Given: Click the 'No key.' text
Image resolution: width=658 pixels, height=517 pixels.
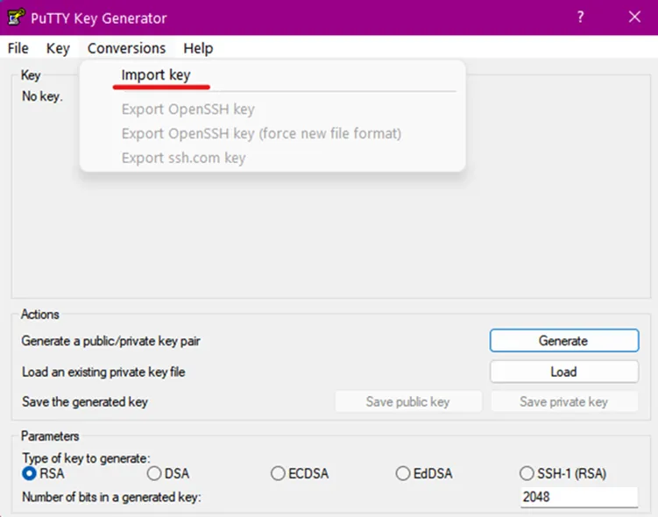Looking at the screenshot, I should [x=42, y=96].
